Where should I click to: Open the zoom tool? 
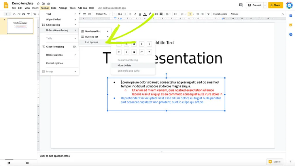coord(35,14)
